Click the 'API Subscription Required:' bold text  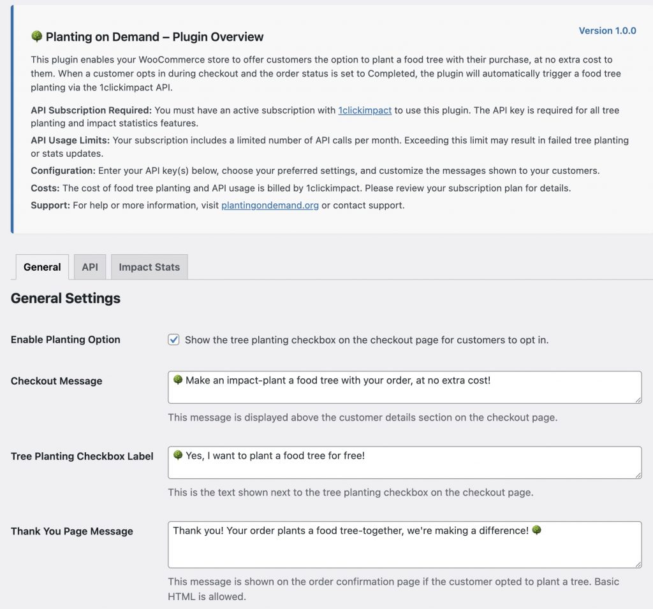coord(91,110)
